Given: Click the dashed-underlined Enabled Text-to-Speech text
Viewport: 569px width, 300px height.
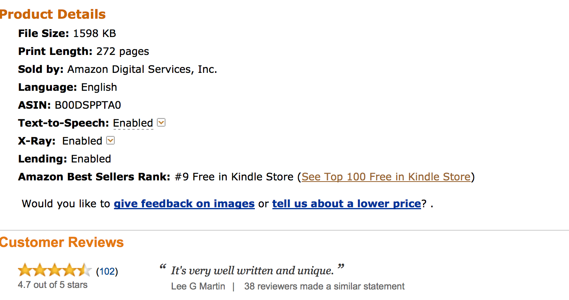Looking at the screenshot, I should (x=133, y=123).
